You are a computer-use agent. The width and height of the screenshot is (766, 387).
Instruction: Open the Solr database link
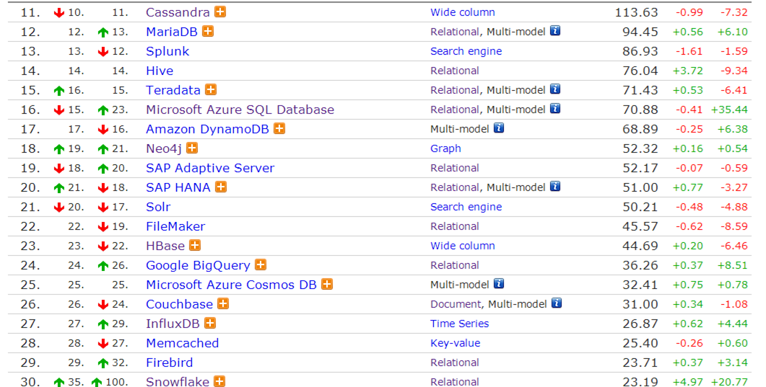[158, 207]
